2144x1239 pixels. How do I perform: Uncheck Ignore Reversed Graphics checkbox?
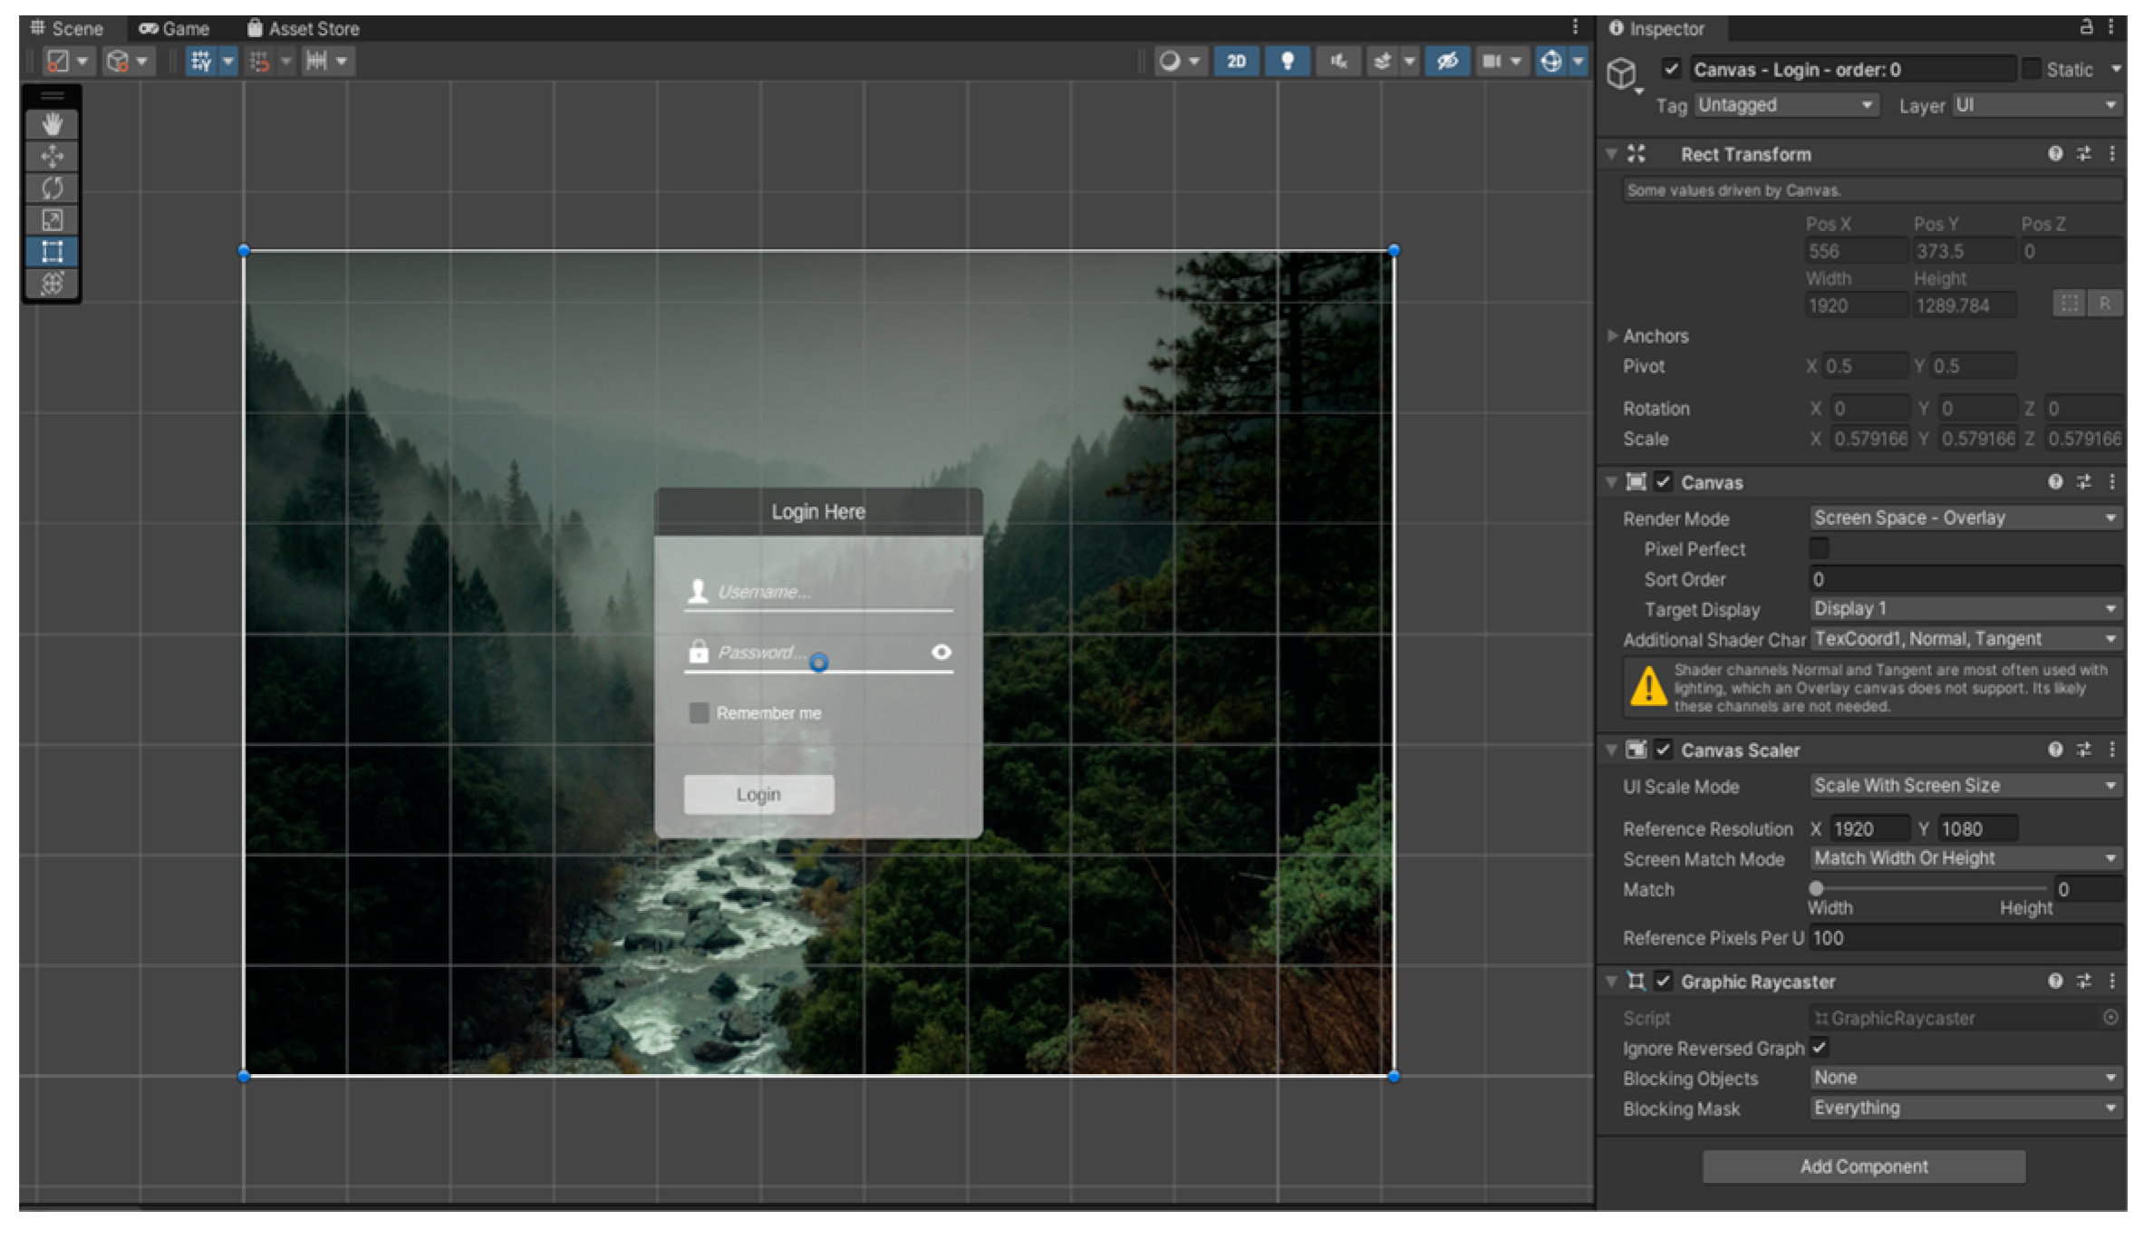pyautogui.click(x=1818, y=1048)
